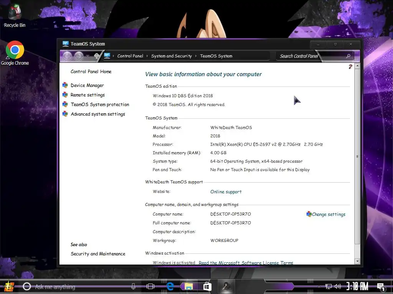Viewport: 393px width, 294px height.
Task: Click the Cortana microphone icon
Action: tap(133, 286)
